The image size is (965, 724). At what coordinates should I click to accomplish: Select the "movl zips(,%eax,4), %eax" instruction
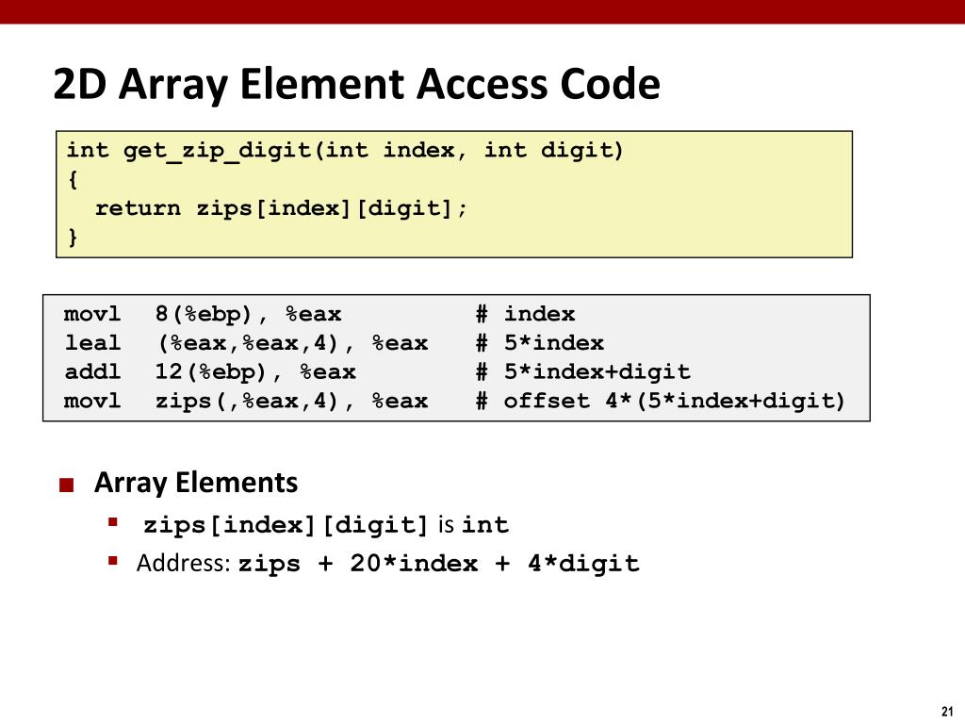click(246, 402)
